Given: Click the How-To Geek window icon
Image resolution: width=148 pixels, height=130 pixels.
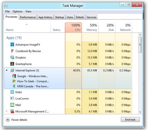Looking at the screenshot, I should pos(14,81).
